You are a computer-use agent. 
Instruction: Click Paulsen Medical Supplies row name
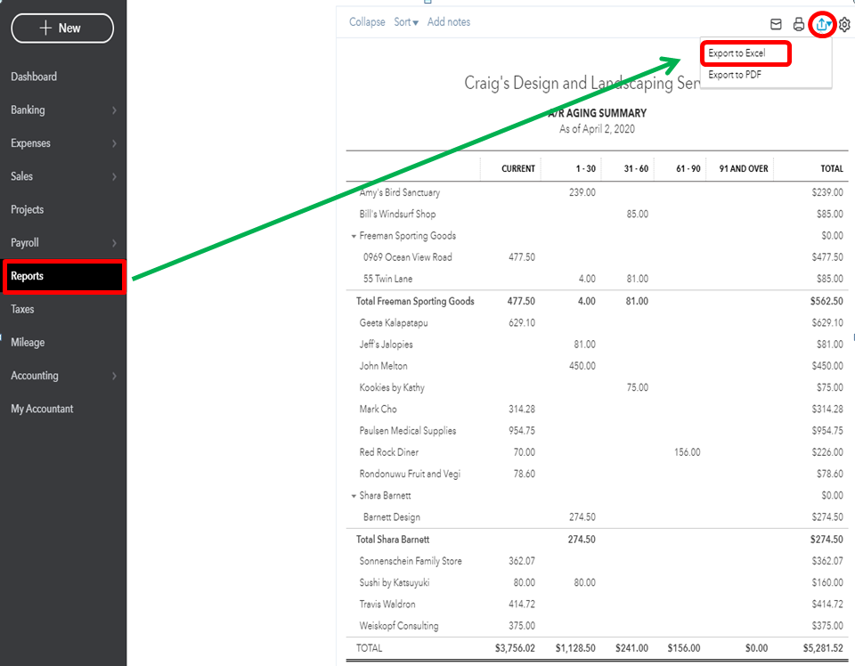[x=408, y=431]
